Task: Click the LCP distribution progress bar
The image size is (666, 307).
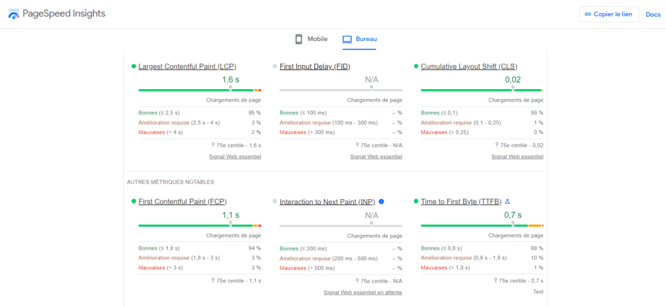Action: pos(195,90)
